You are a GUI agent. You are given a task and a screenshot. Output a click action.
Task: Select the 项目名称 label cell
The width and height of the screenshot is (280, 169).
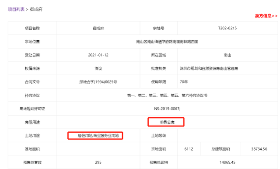click(32, 28)
